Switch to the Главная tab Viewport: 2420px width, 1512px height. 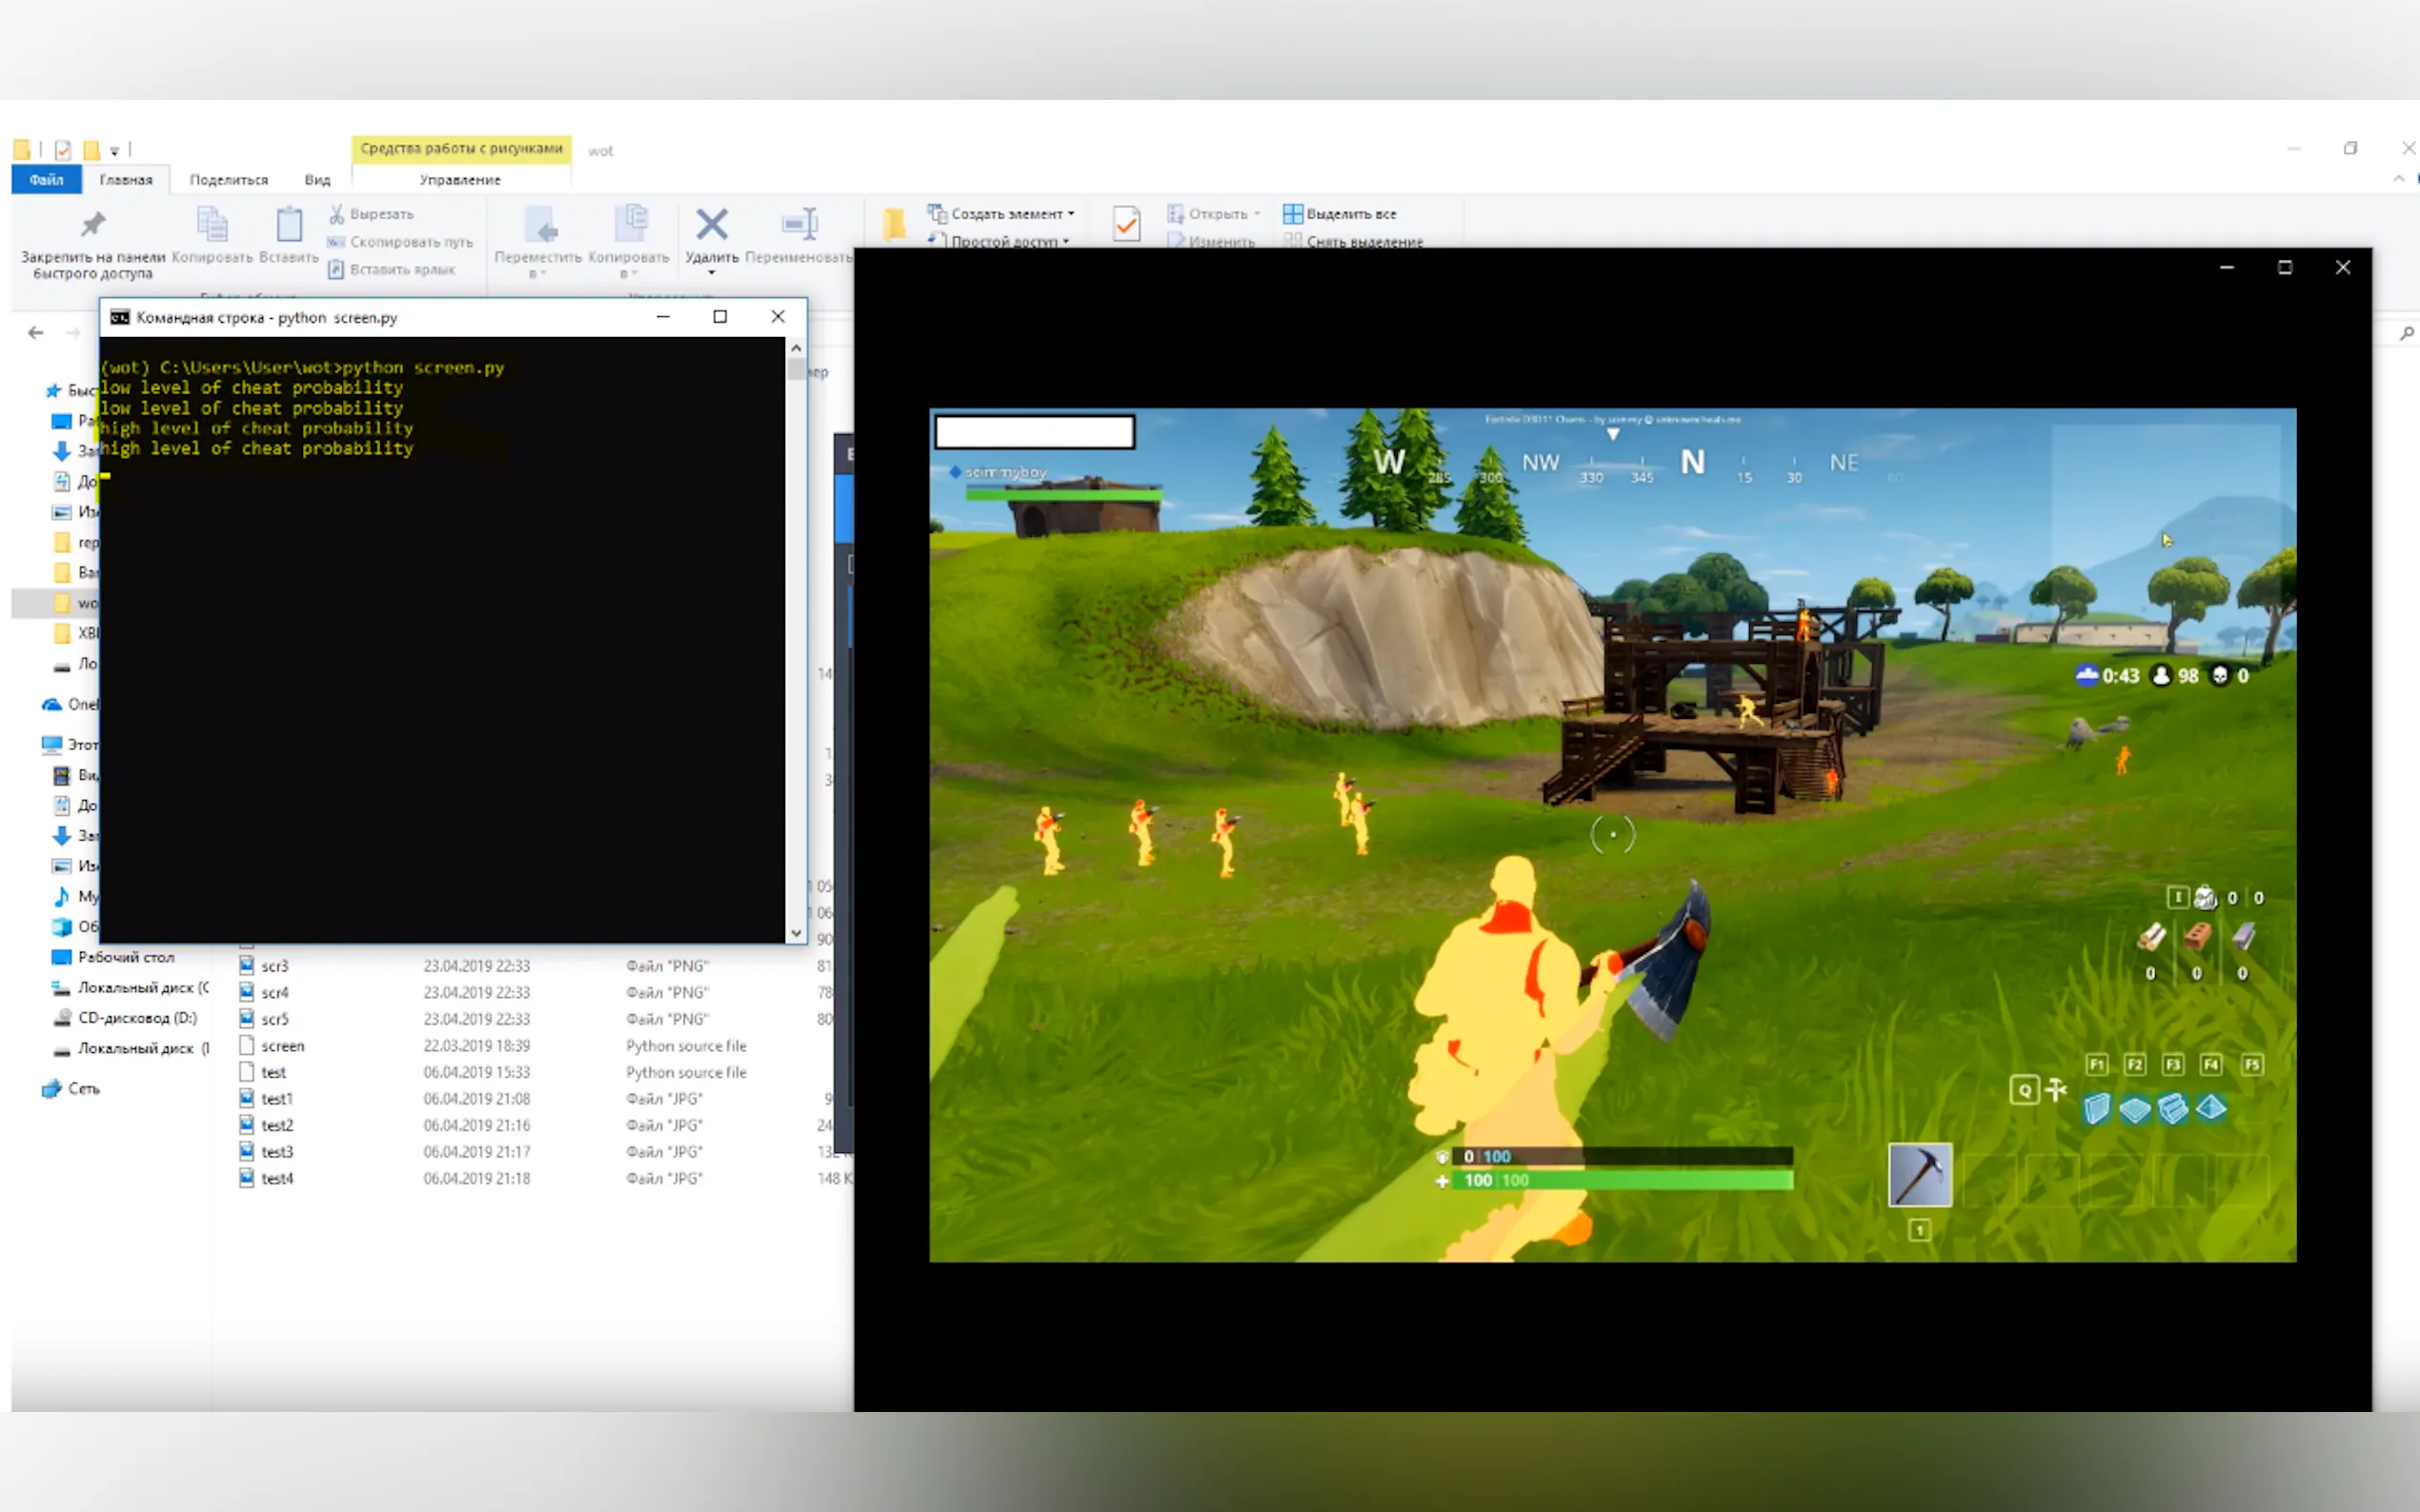click(126, 180)
